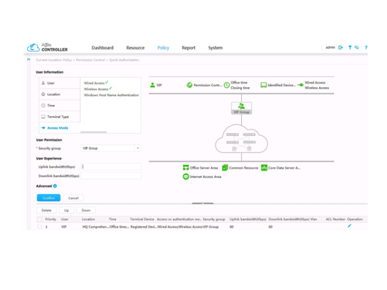Click the Registered Devi... terminal cell
This screenshot has height=290, width=387.
click(x=144, y=227)
